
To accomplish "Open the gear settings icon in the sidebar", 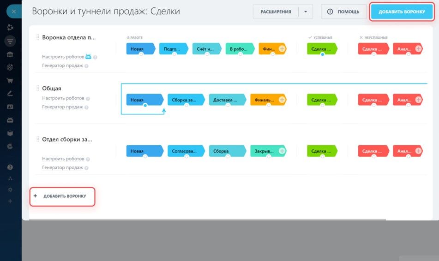I will [x=10, y=190].
